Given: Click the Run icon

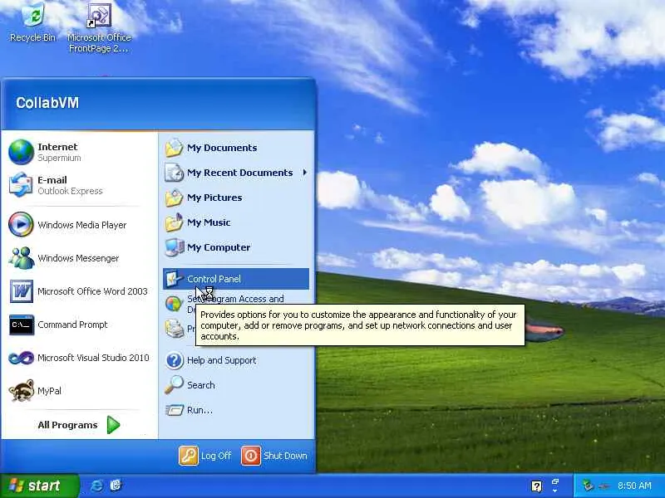Looking at the screenshot, I should coord(174,410).
